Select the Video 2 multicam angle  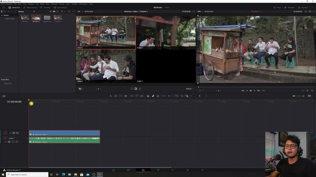166,32
